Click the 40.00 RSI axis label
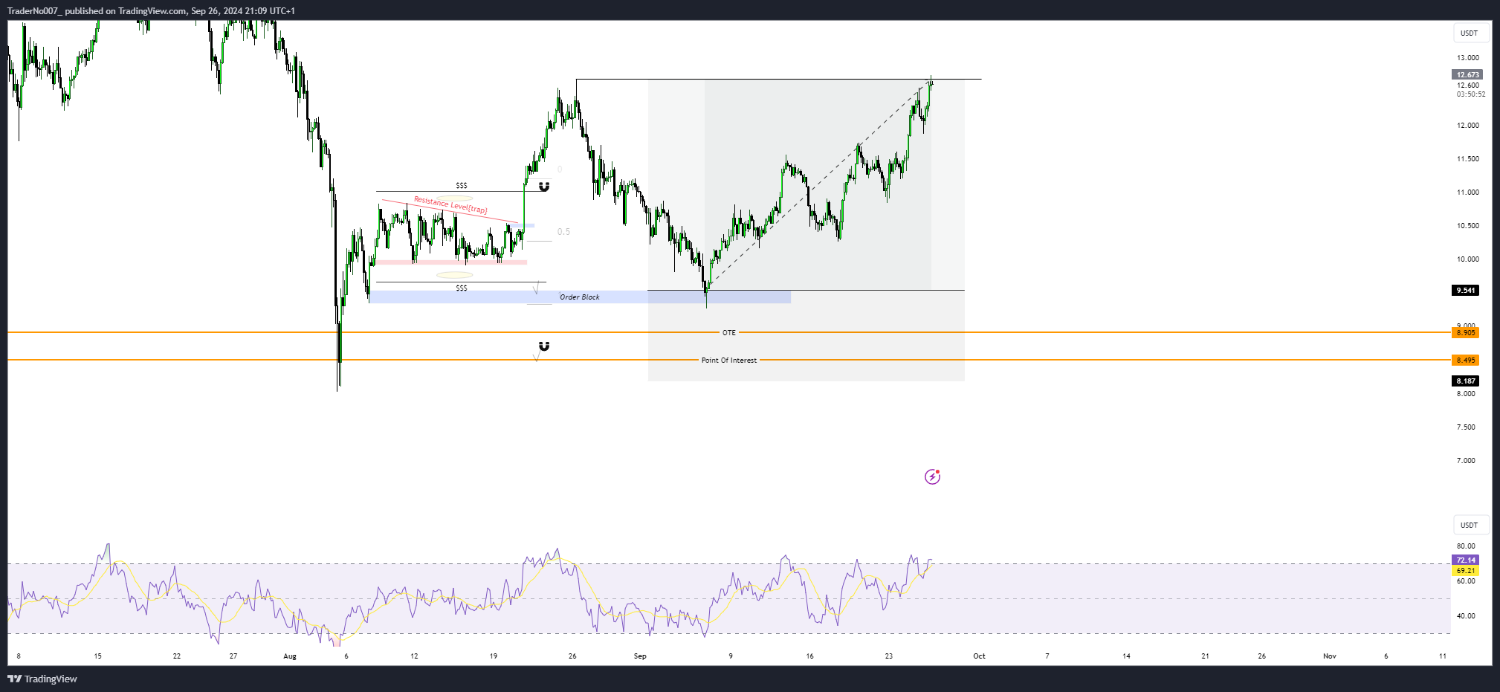 point(1466,615)
